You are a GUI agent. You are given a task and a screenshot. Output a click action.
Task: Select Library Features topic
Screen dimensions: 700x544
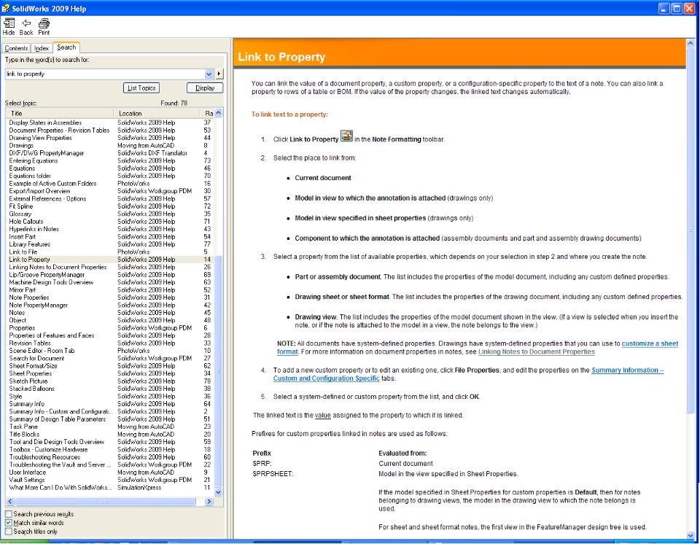[x=30, y=244]
